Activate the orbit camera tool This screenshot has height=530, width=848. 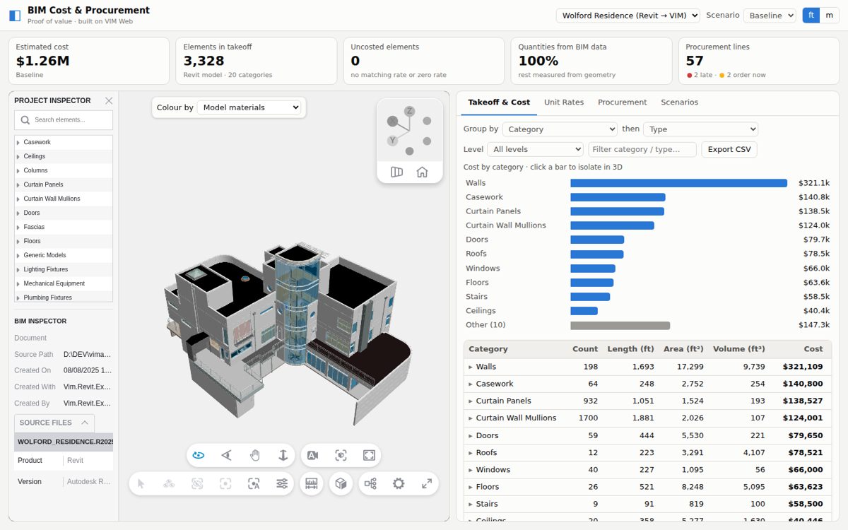point(199,455)
